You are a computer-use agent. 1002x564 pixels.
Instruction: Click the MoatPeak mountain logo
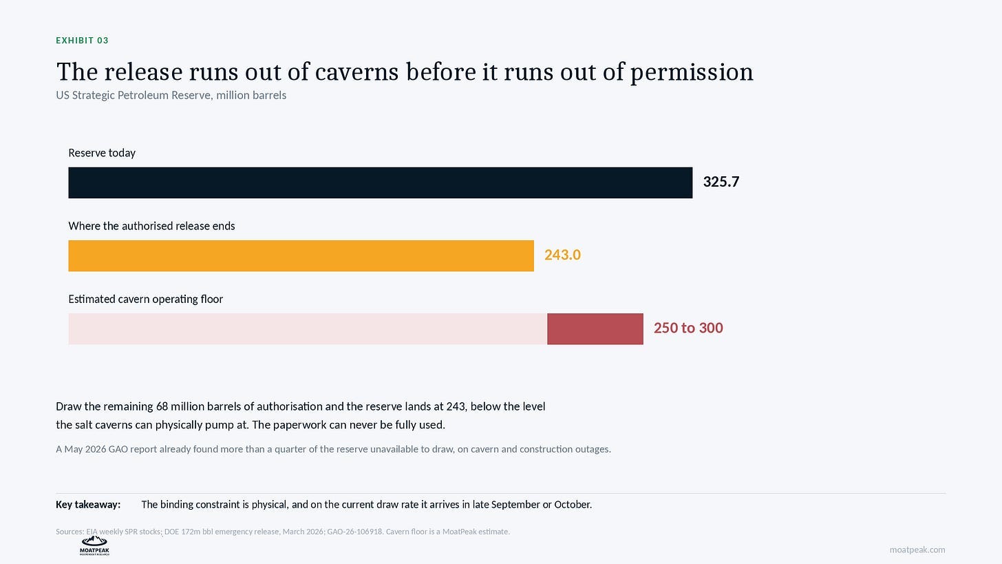(95, 546)
